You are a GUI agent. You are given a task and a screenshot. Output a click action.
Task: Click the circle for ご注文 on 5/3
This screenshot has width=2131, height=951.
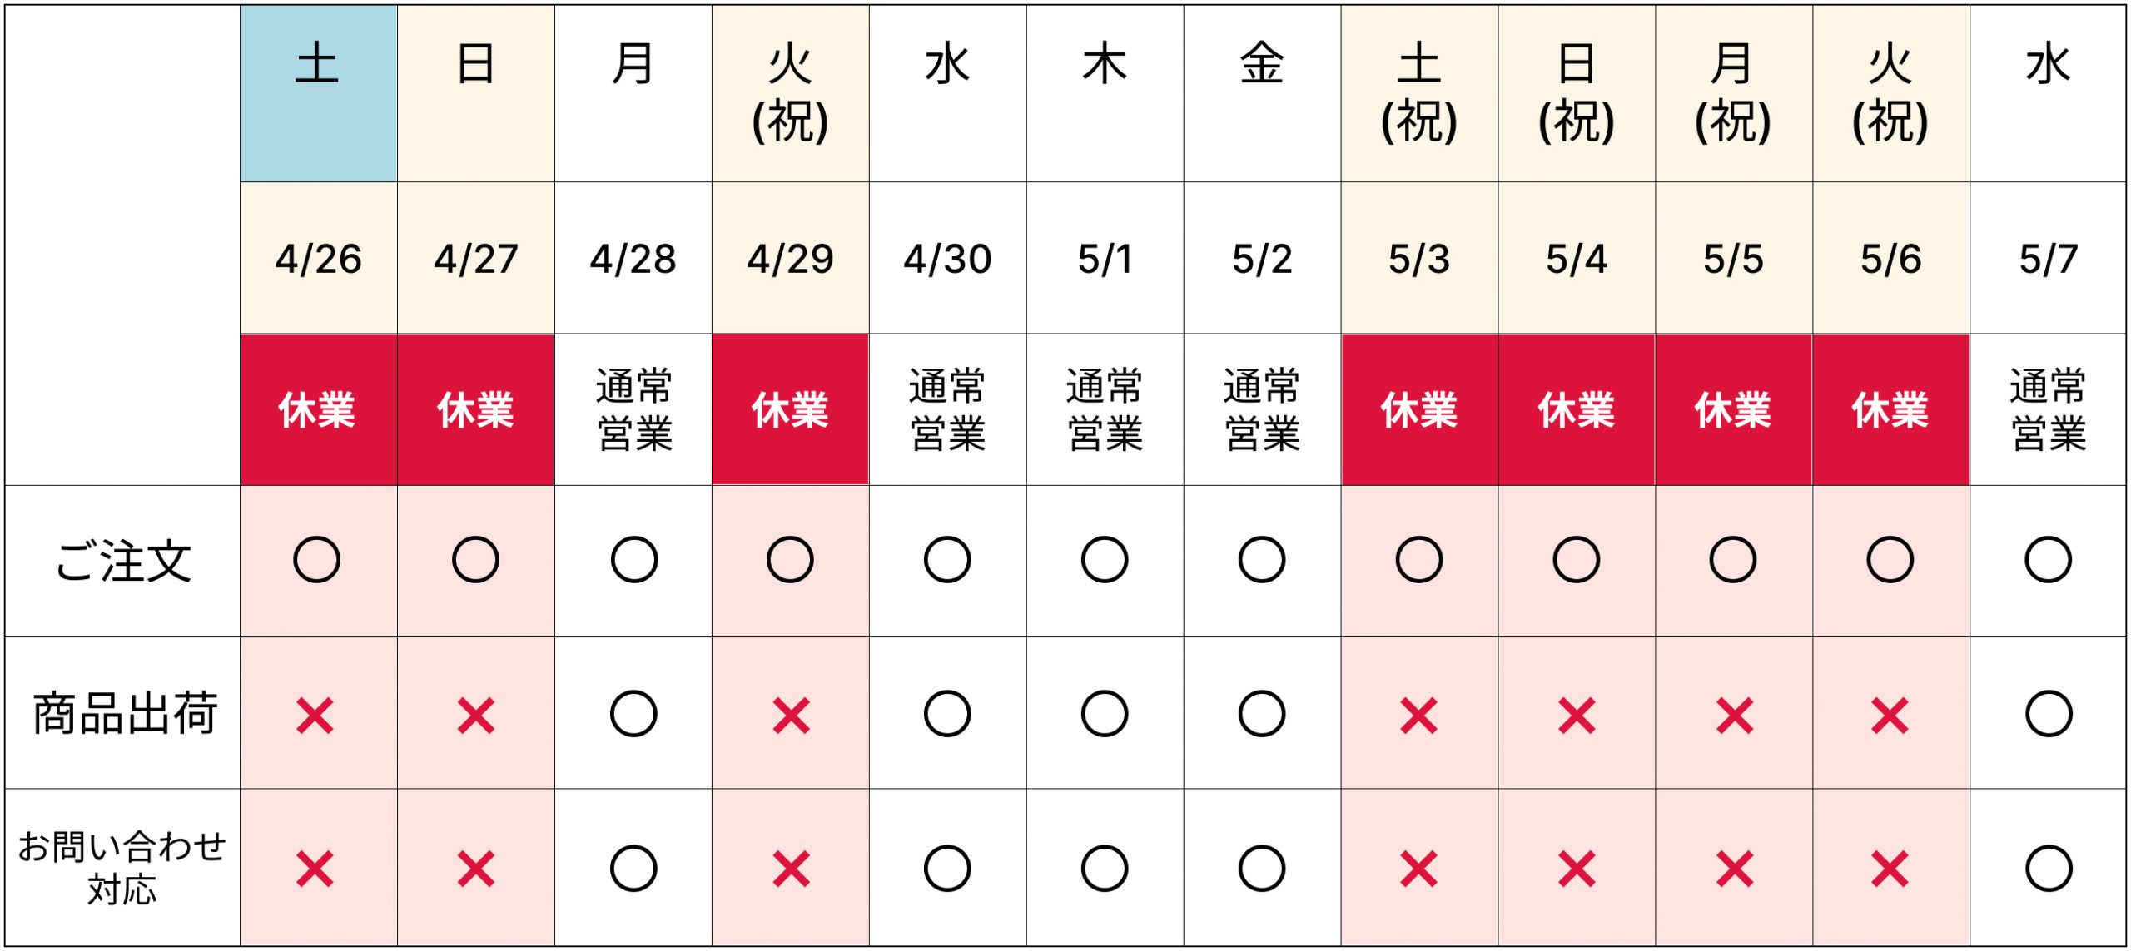tap(1419, 560)
